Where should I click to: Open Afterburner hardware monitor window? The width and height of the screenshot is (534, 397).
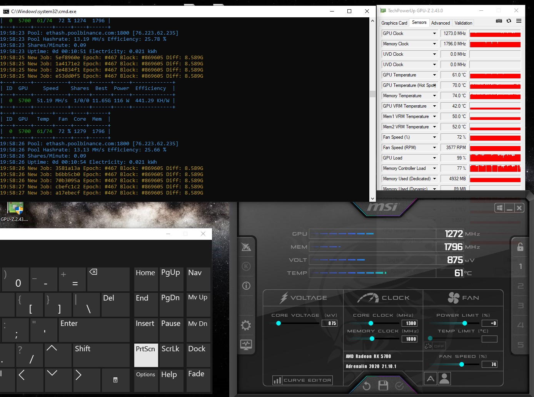(246, 345)
